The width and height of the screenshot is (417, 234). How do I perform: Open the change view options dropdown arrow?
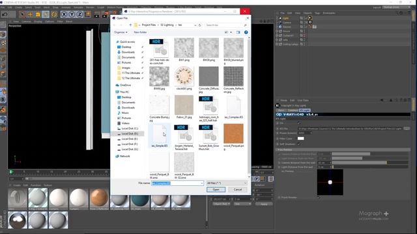coord(231,32)
